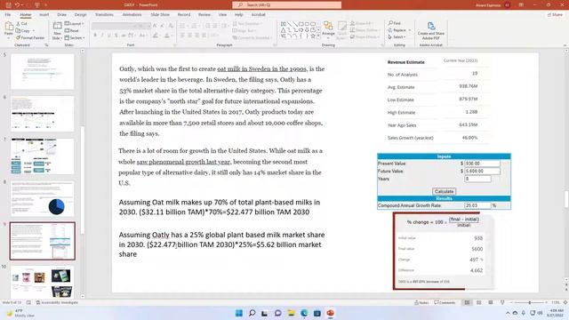Open the Comments pane from status bar
This screenshot has width=569, height=320.
pyautogui.click(x=445, y=302)
